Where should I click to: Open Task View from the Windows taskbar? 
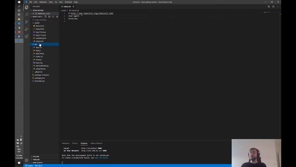pyautogui.click(x=19, y=14)
